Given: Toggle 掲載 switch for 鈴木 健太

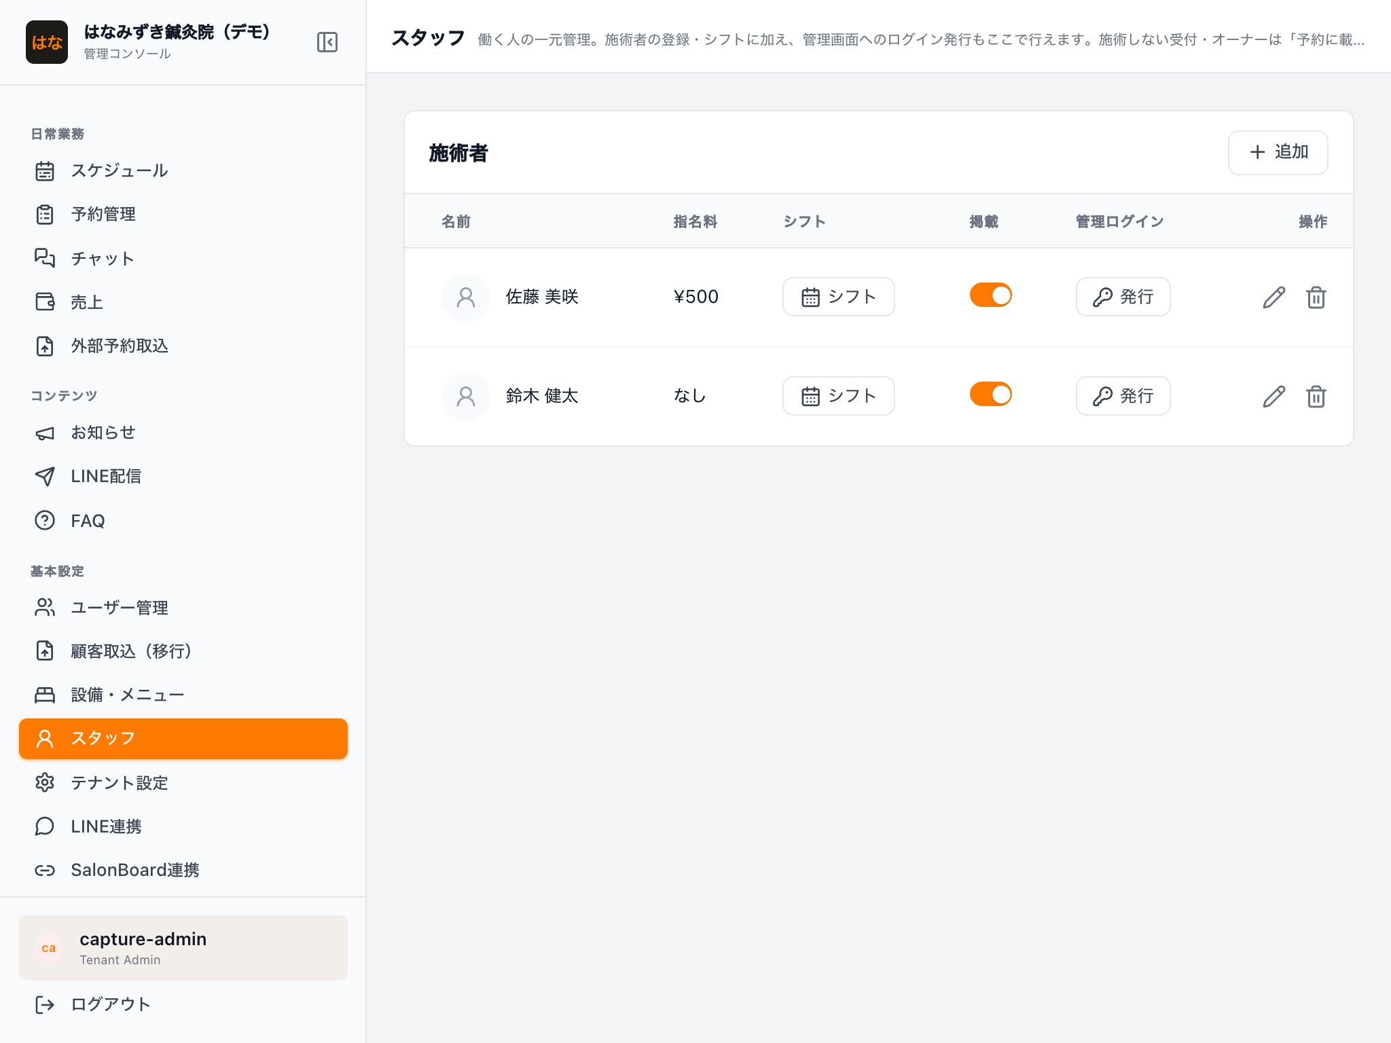Looking at the screenshot, I should pos(990,395).
